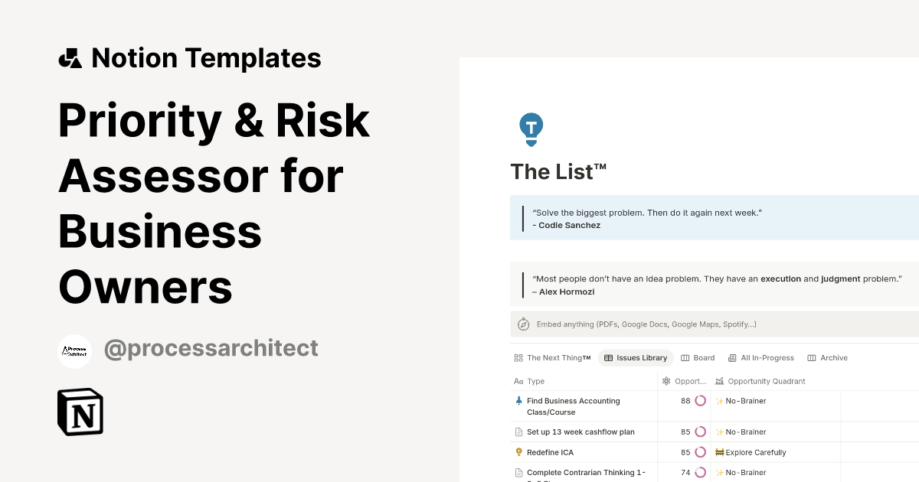Click the compass icon in the Embed anything block

(x=523, y=324)
